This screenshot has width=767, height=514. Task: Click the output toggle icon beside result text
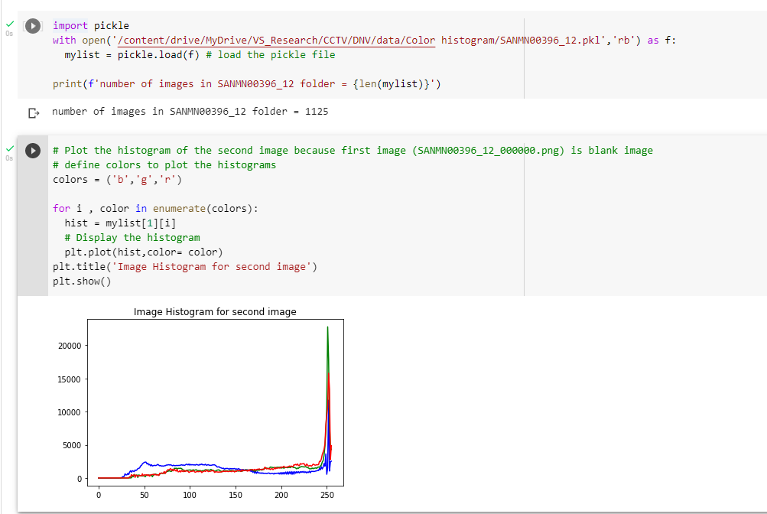(x=33, y=113)
